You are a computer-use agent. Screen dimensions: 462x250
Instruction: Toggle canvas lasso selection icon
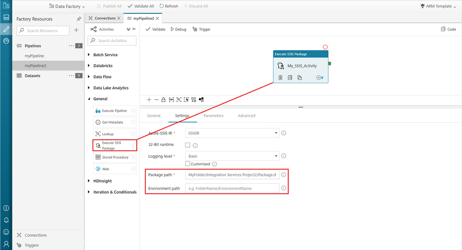[186, 100]
